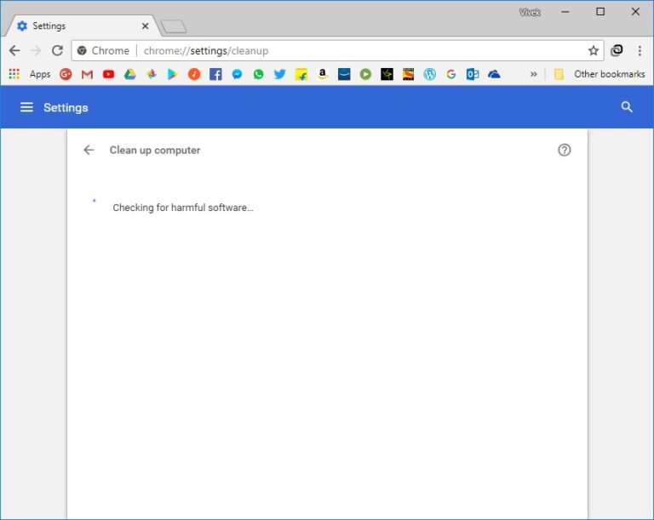Open the Other bookmarks folder
The height and width of the screenshot is (520, 654).
click(599, 74)
